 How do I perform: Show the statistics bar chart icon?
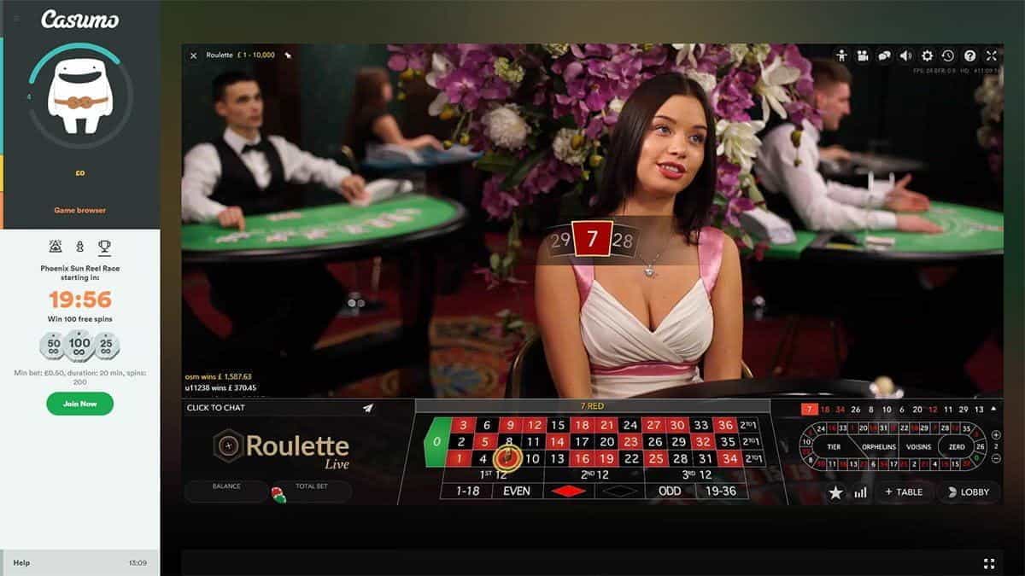click(x=860, y=492)
